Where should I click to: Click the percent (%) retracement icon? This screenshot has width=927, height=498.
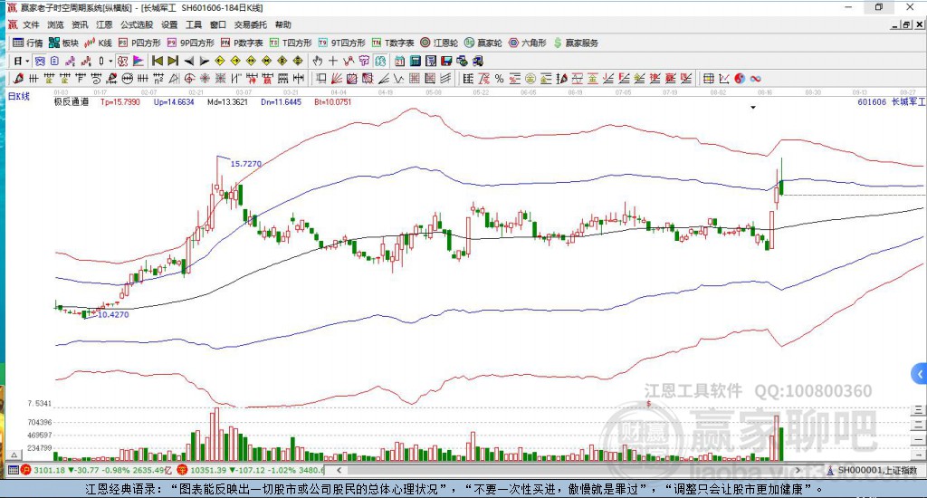499,78
